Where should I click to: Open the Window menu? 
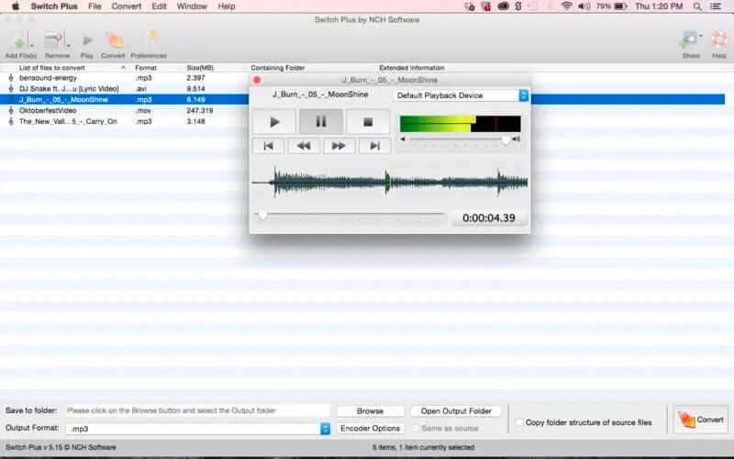pos(192,6)
